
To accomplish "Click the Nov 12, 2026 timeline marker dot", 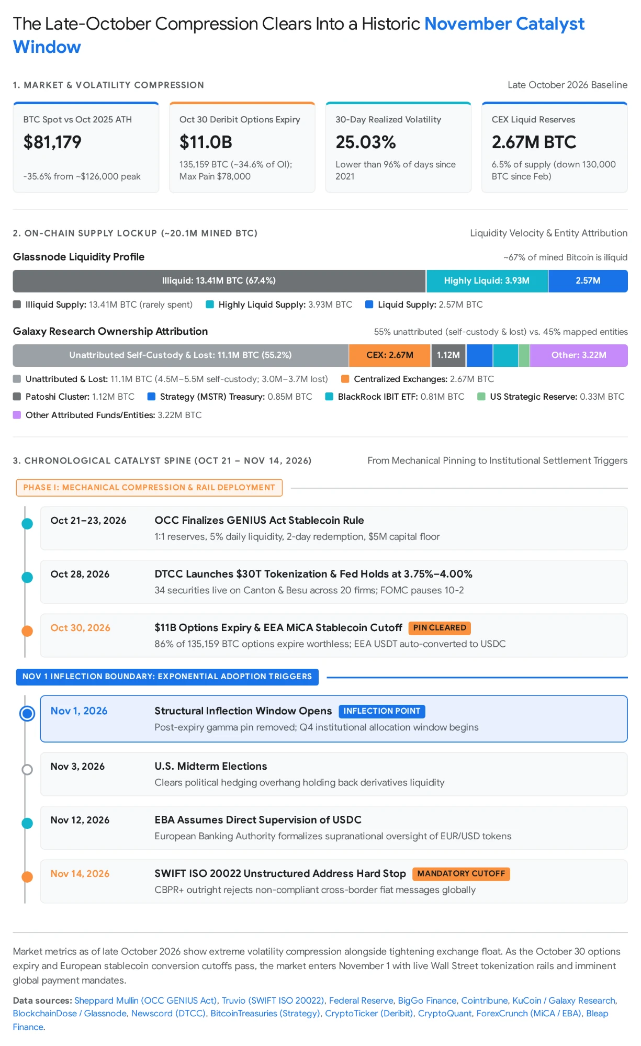I will (27, 824).
